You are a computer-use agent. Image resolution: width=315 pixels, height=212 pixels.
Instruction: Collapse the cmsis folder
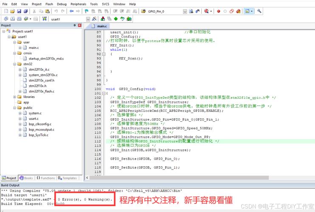coord(14,53)
